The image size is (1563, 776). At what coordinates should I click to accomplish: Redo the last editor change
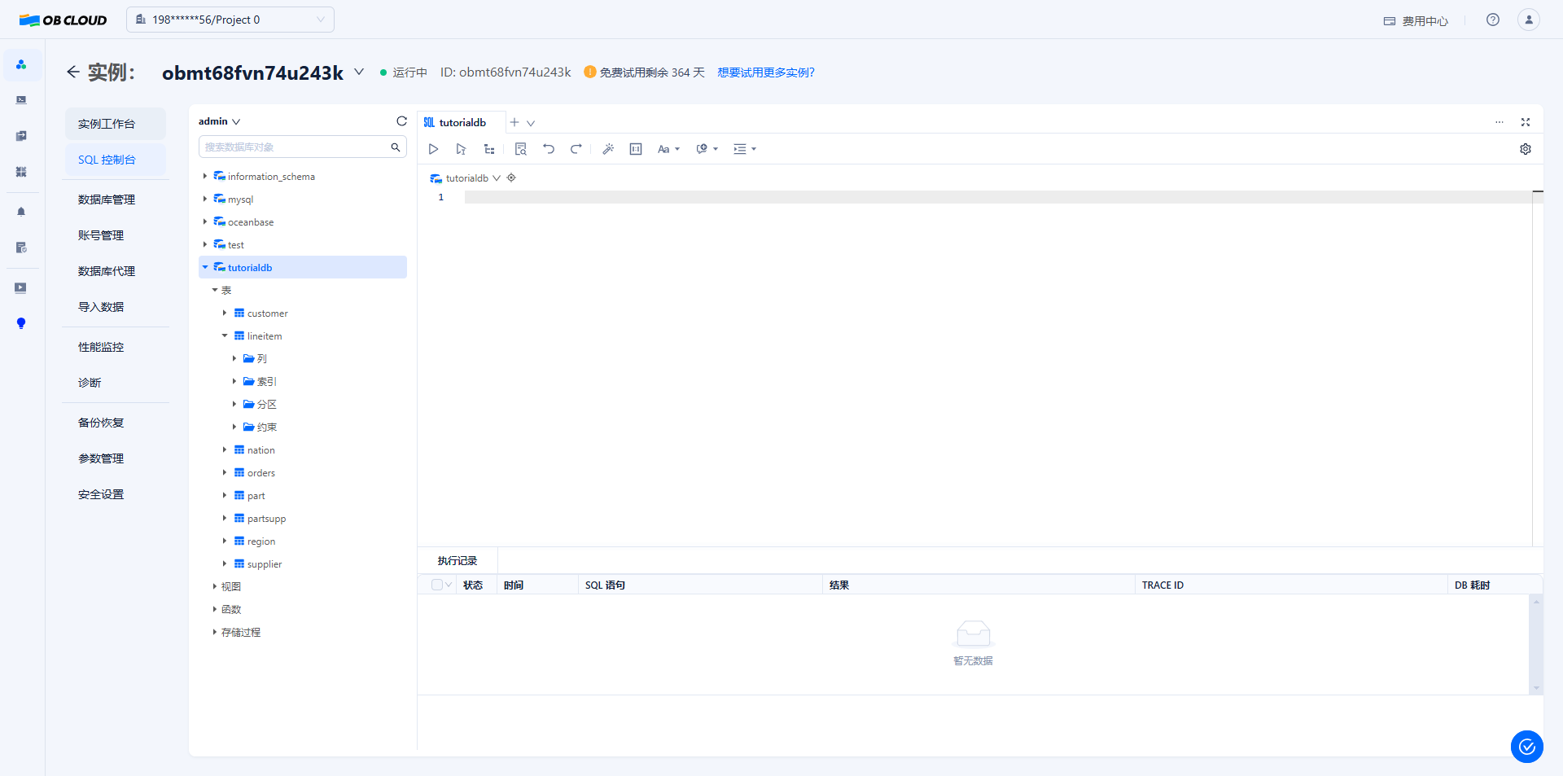coord(576,149)
